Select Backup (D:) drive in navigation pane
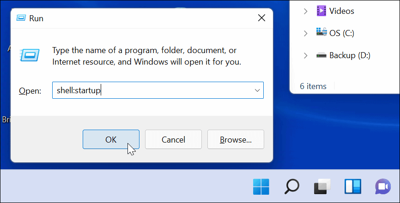Screen dimensions: 400x203 [x=350, y=55]
